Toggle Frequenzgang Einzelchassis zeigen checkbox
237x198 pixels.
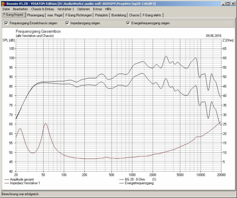6,23
